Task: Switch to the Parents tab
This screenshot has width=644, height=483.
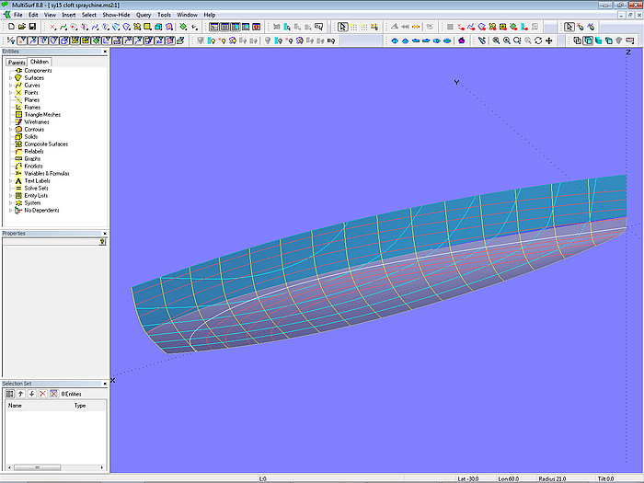Action: pyautogui.click(x=17, y=62)
